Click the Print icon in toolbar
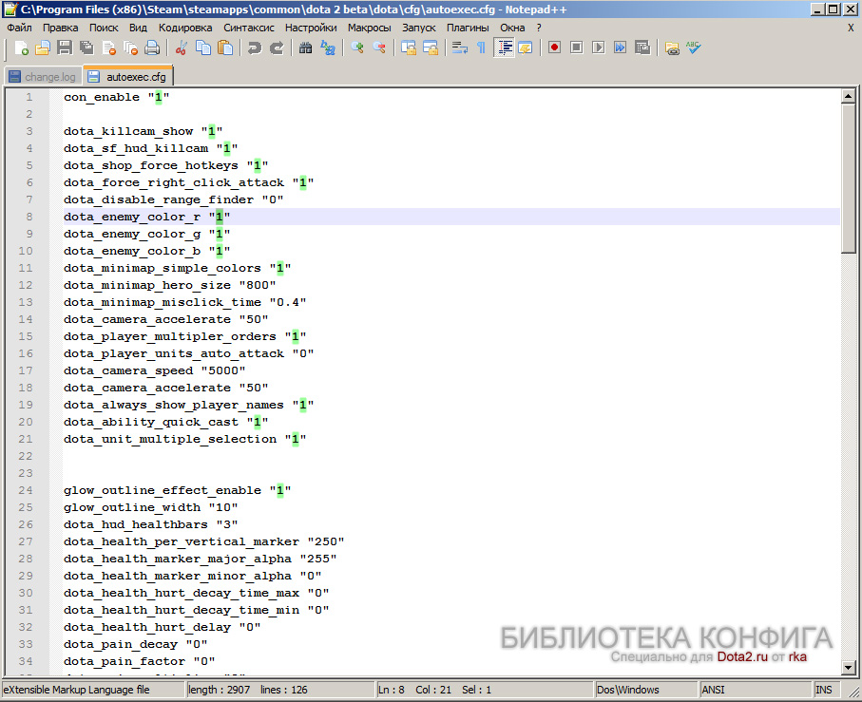 (x=151, y=47)
